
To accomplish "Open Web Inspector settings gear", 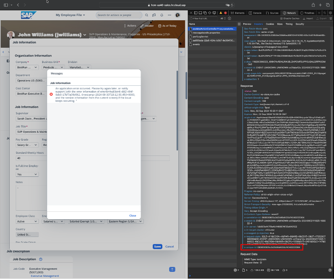I will click(330, 13).
